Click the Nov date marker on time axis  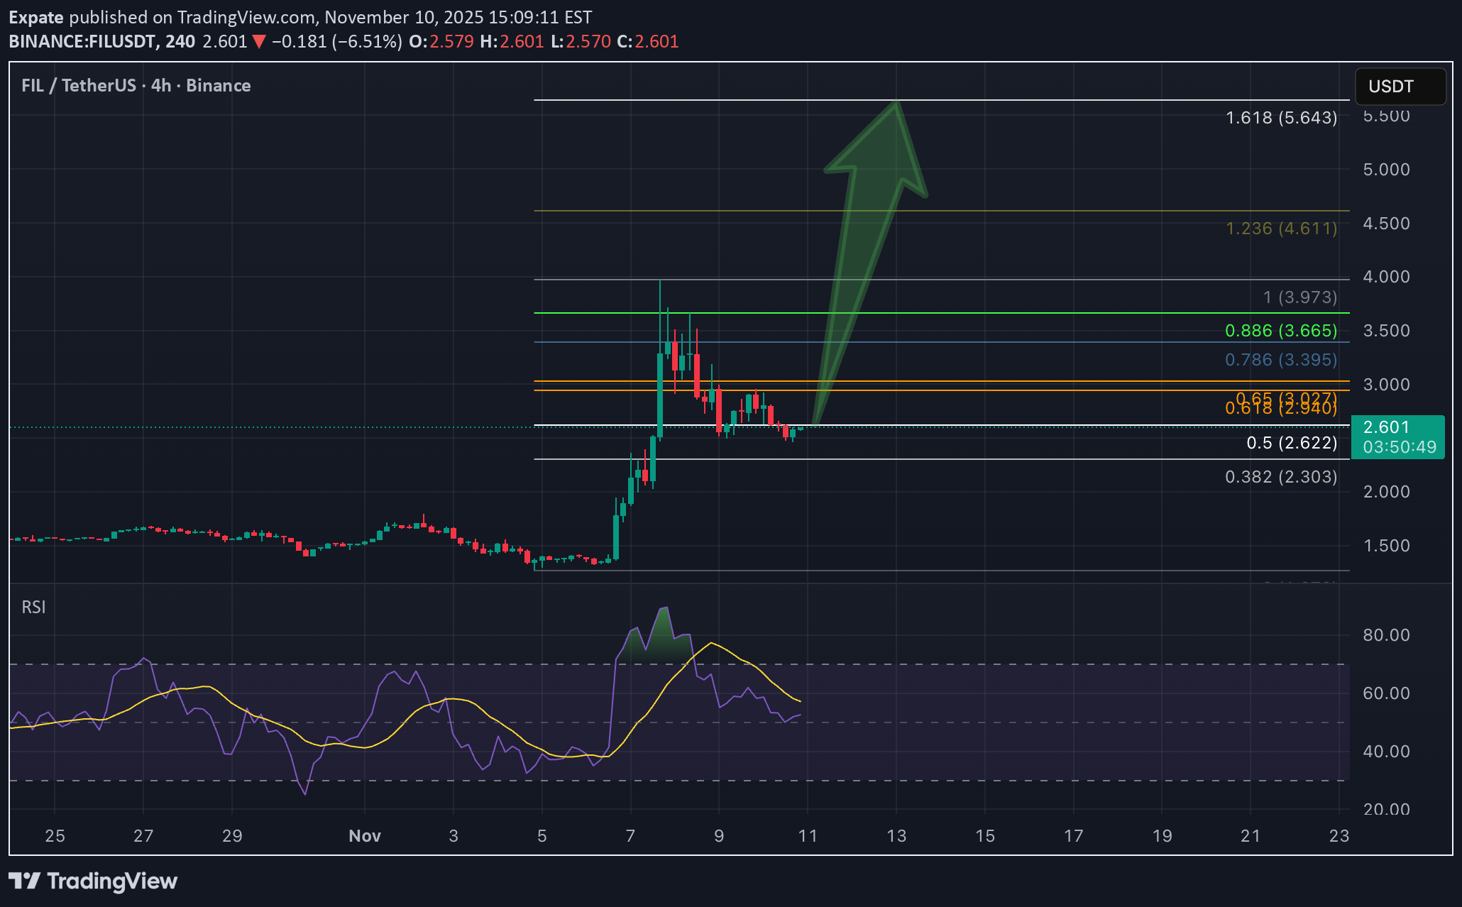(365, 836)
